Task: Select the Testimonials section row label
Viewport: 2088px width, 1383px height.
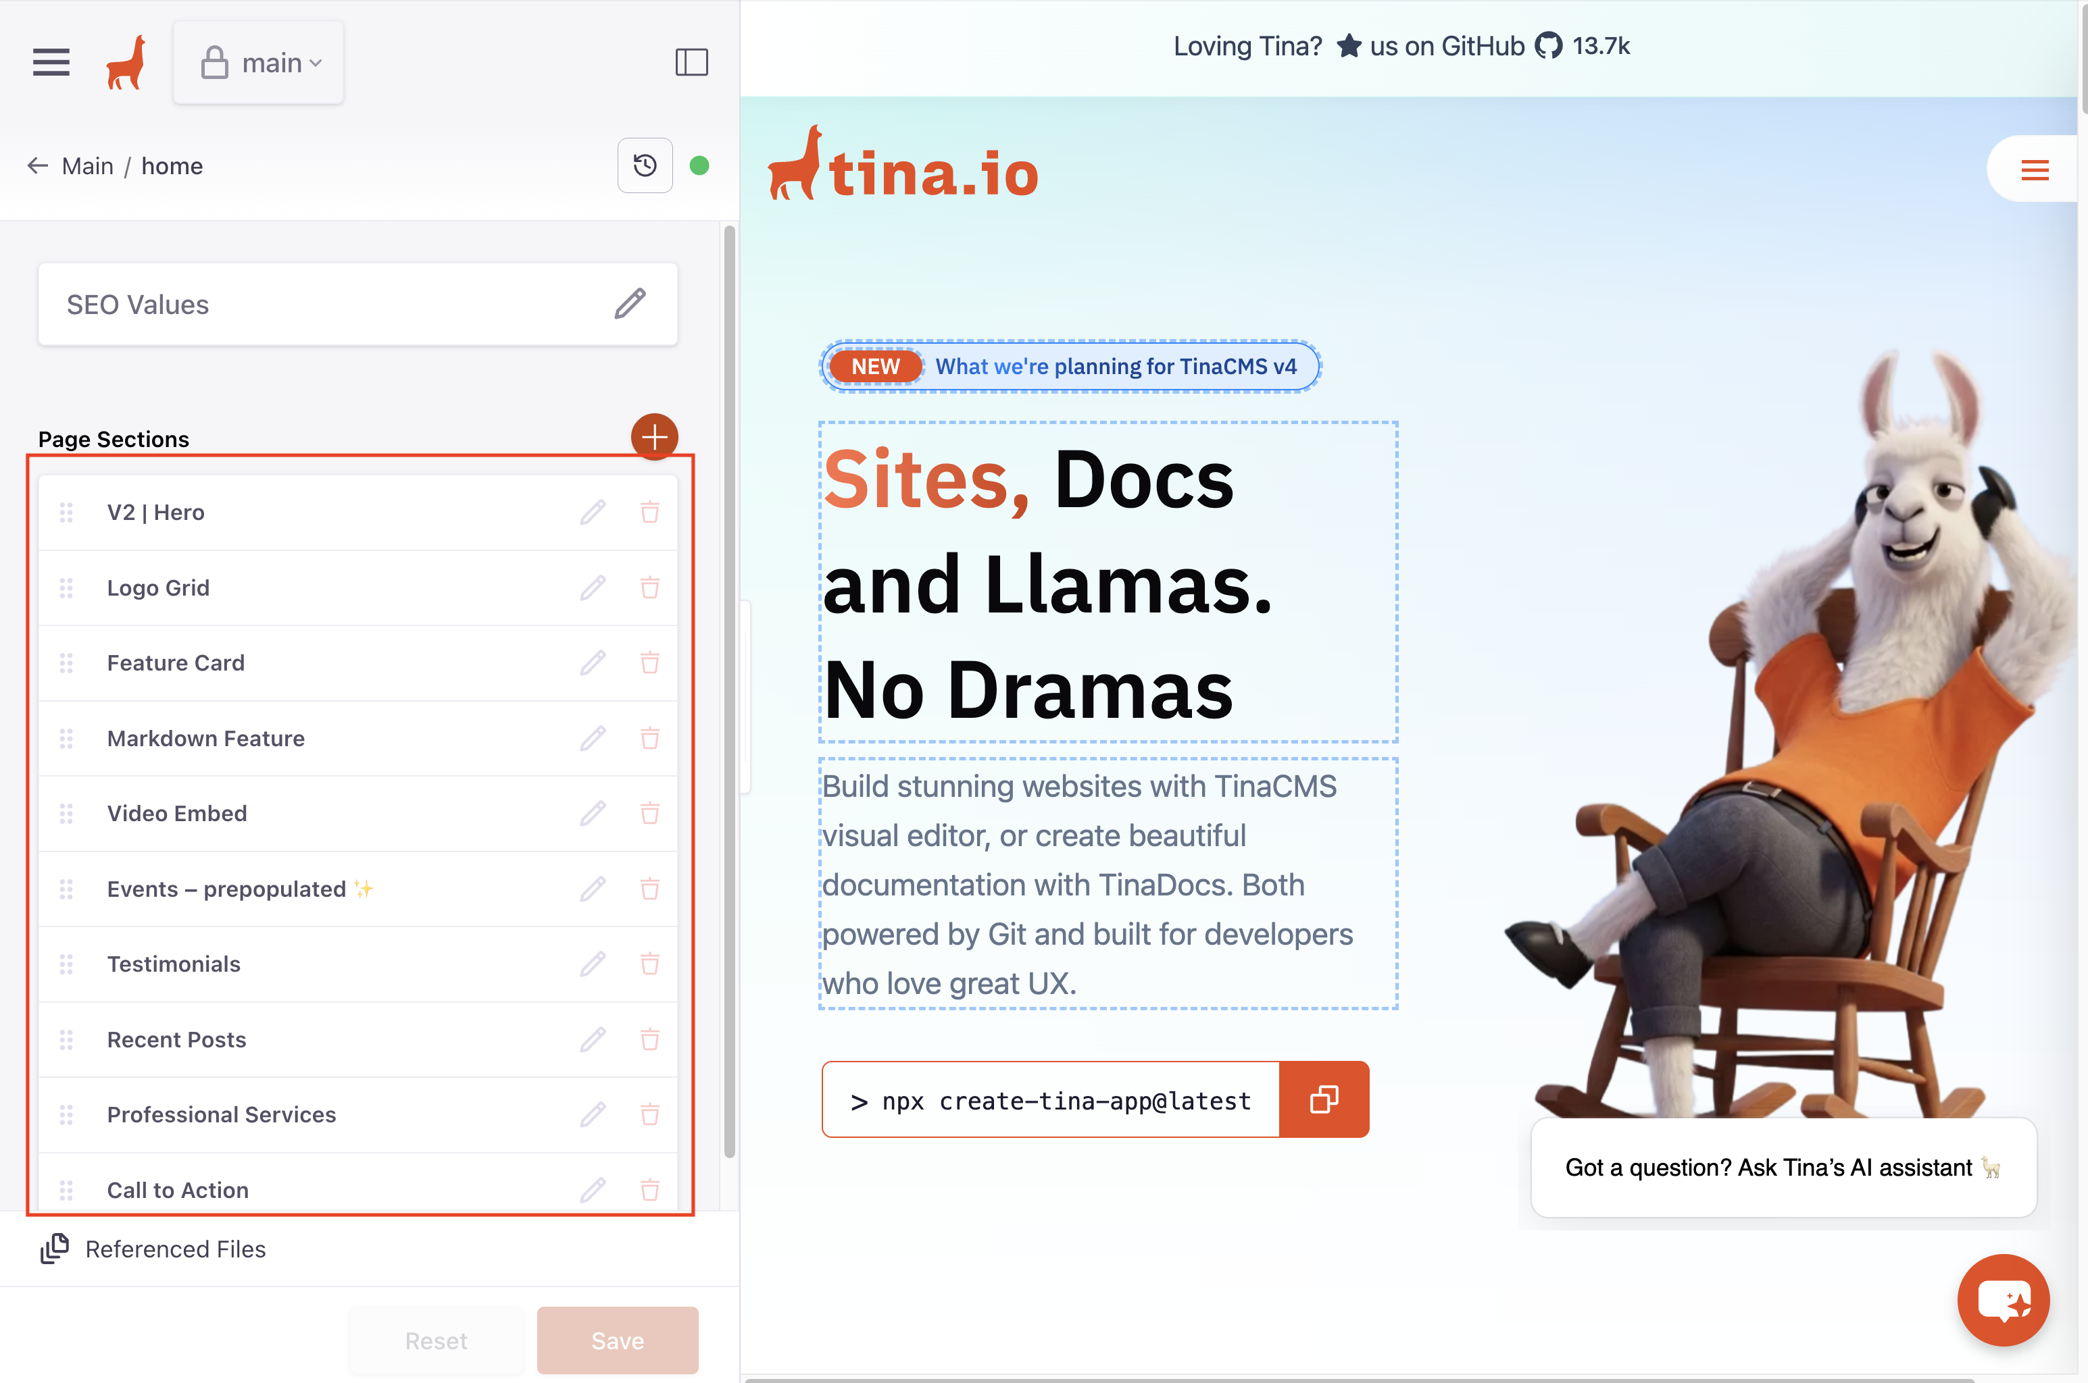Action: click(x=174, y=964)
